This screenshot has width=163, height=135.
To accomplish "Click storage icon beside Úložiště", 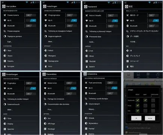I will [87, 61].
